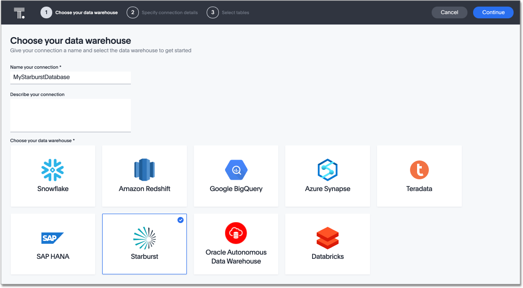Select the SAP HANA logo

pyautogui.click(x=53, y=238)
